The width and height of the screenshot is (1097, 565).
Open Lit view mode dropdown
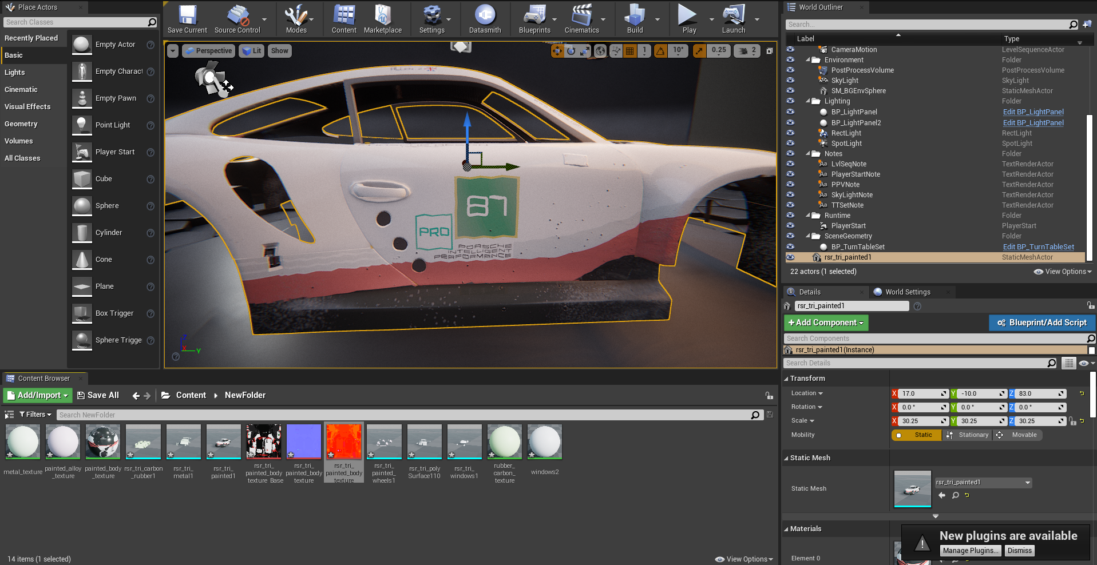click(x=251, y=51)
